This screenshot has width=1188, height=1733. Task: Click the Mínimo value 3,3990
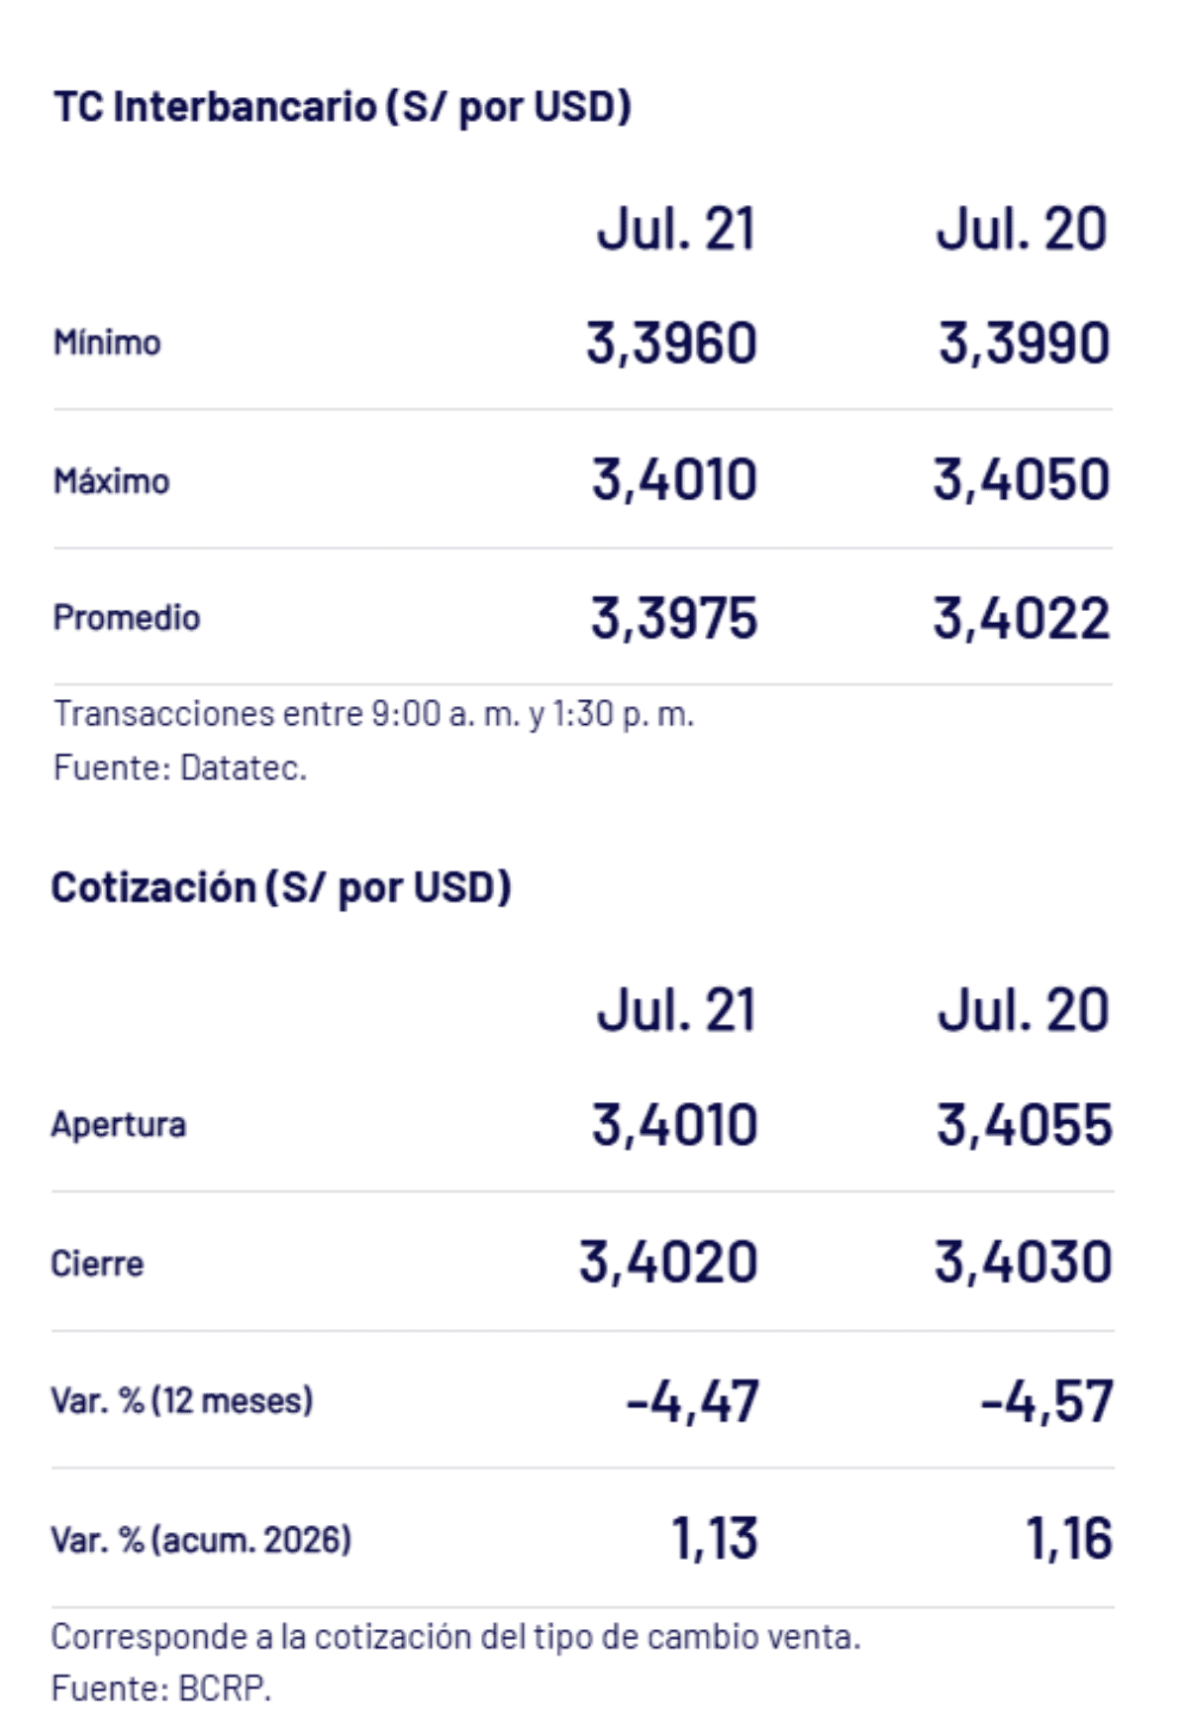(1025, 344)
